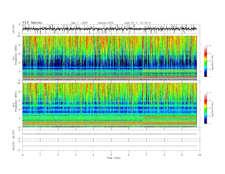Click the "ch.3(V)" axis label

click(x=13, y=134)
